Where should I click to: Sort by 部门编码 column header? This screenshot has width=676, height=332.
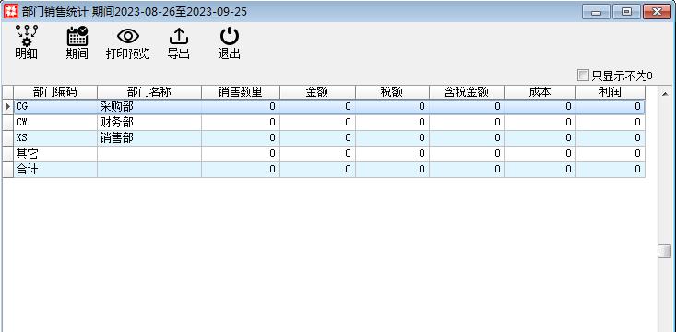pos(55,92)
